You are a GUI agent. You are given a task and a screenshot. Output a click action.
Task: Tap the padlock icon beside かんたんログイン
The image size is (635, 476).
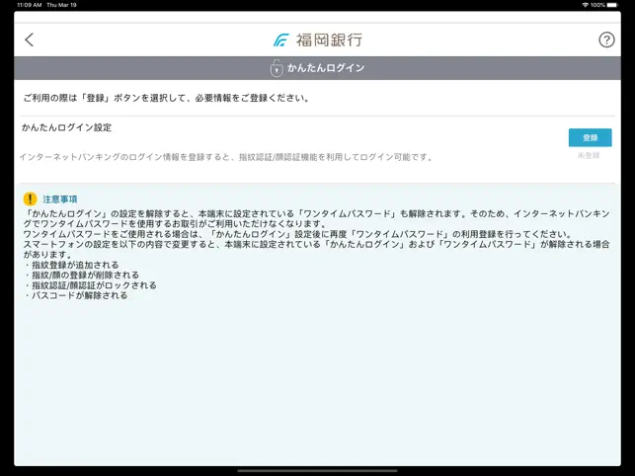[277, 68]
